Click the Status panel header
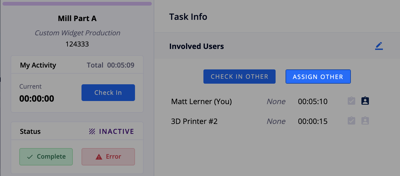This screenshot has height=176, width=400. [x=77, y=131]
